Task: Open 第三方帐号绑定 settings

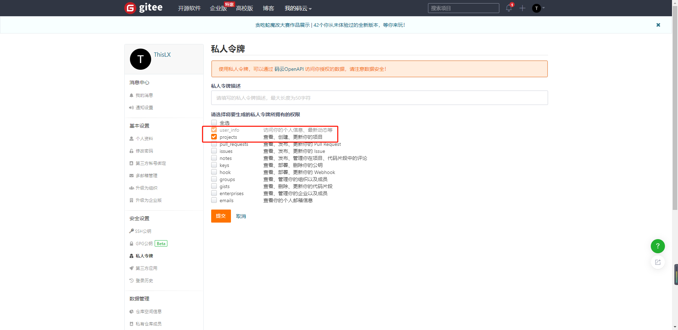Action: (x=151, y=163)
